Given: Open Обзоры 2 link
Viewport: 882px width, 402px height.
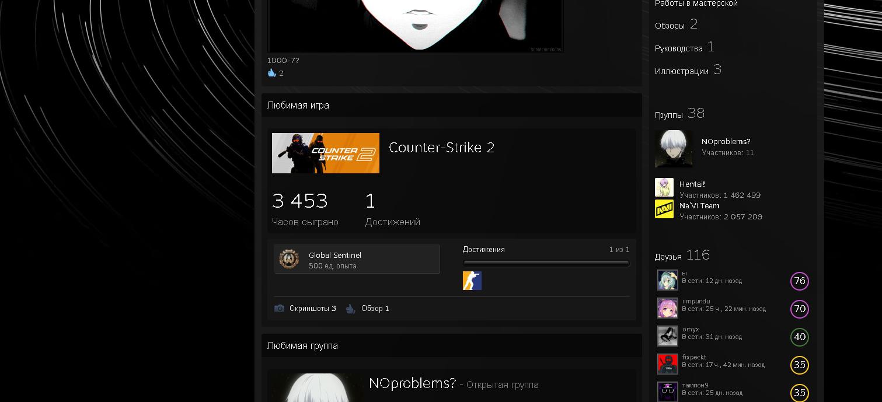Looking at the screenshot, I should click(676, 25).
